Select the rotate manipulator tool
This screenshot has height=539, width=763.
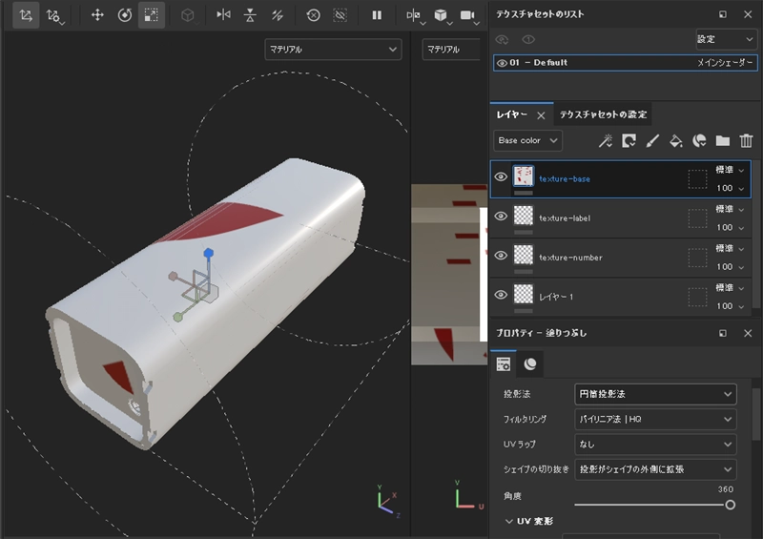(125, 15)
